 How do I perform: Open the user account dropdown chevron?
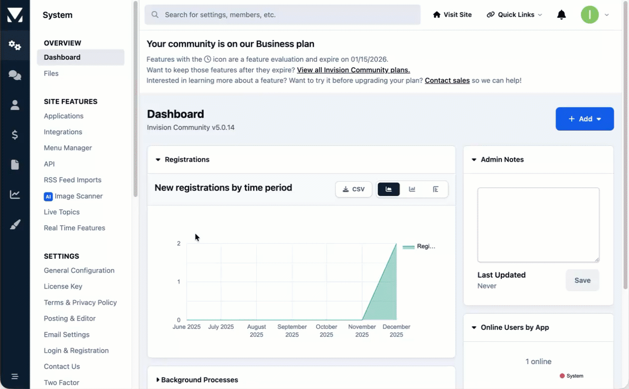[607, 15]
